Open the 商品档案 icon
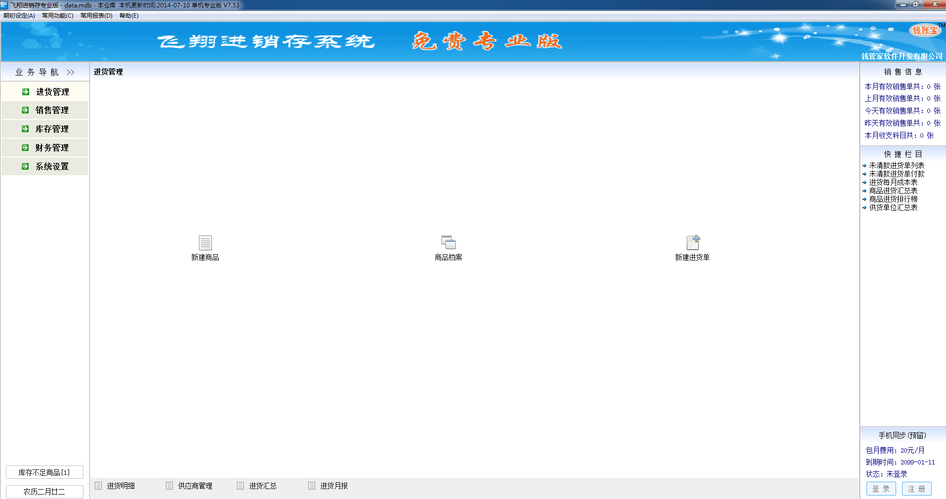Viewport: 946px width, 499px height. [x=448, y=243]
